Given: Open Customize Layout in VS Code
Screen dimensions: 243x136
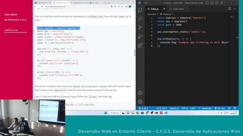Looking at the screenshot, I should click(x=222, y=3).
